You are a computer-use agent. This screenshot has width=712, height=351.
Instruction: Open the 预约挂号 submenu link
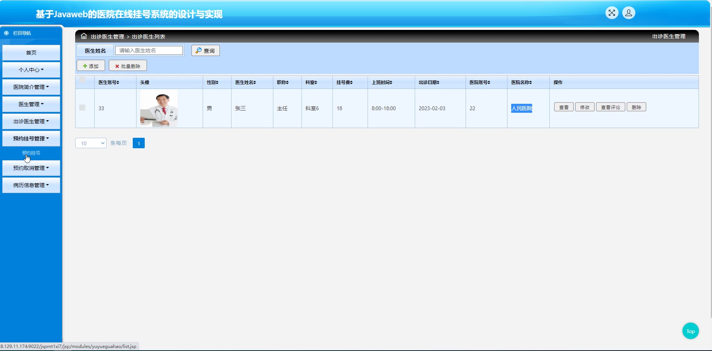[31, 153]
